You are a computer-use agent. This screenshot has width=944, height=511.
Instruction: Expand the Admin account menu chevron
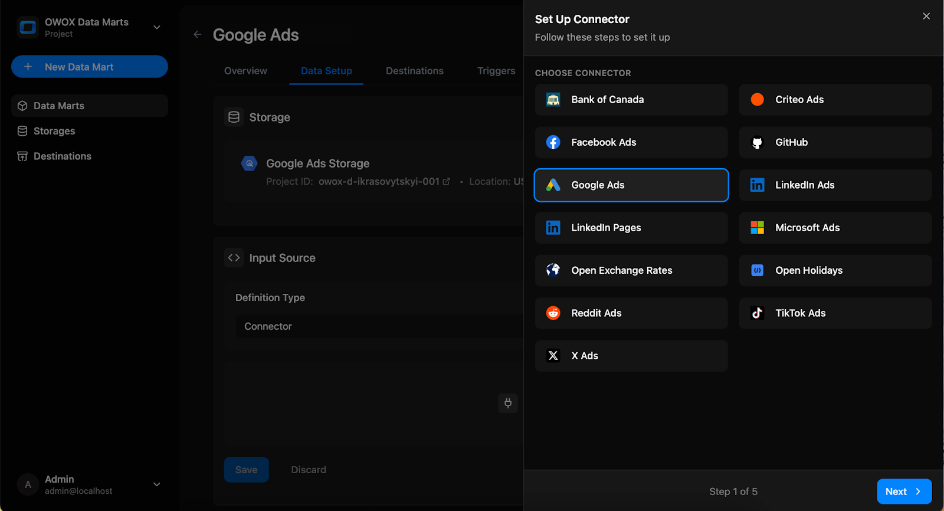pyautogui.click(x=157, y=484)
